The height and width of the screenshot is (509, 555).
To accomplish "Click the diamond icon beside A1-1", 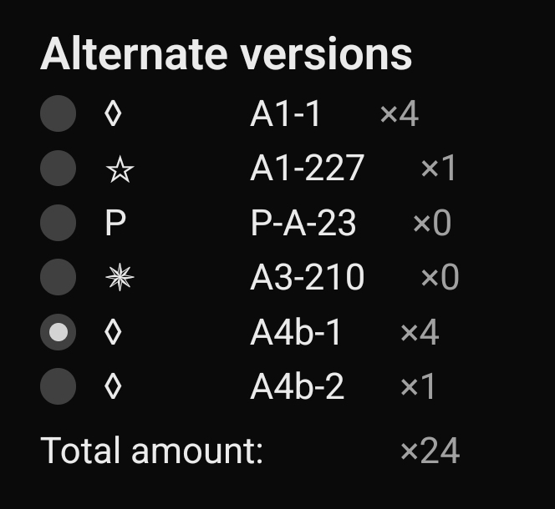I will [x=113, y=113].
